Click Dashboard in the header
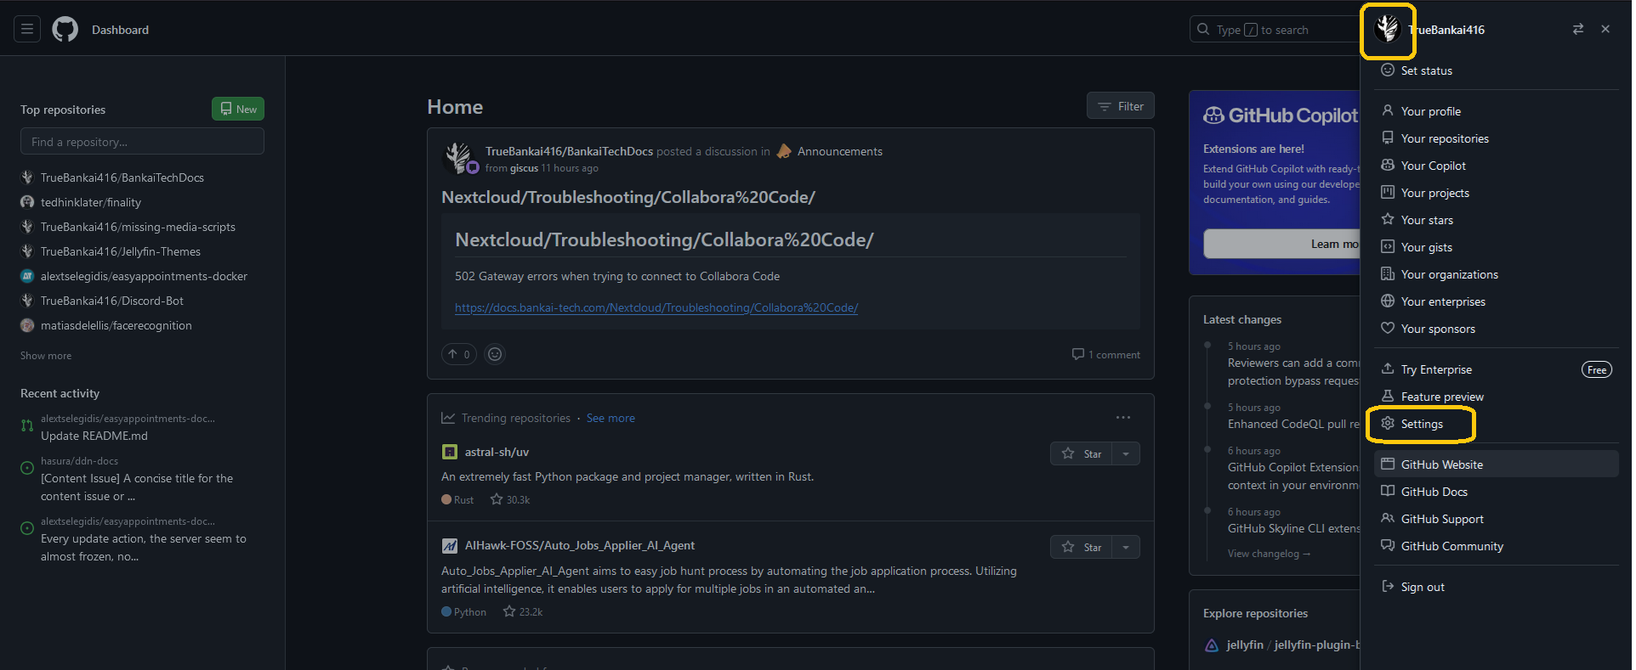Screen dimensions: 1636x670 pyautogui.click(x=120, y=30)
